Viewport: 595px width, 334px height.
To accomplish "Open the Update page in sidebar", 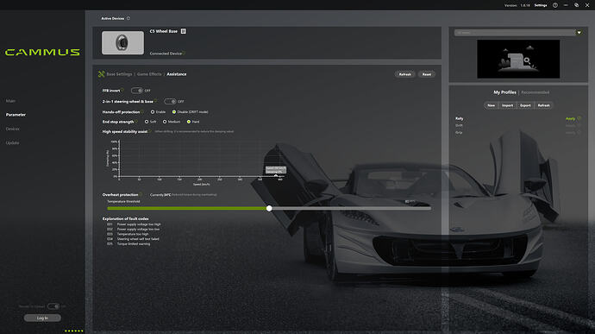I will pos(12,143).
